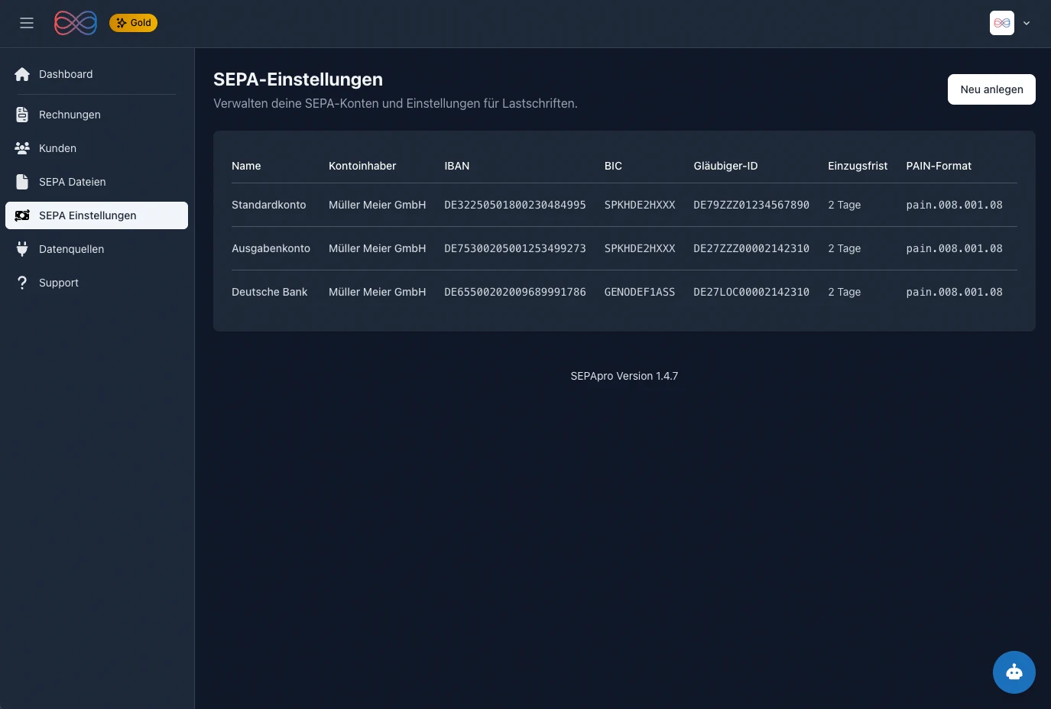Click the IBAN column header
Image resolution: width=1051 pixels, height=709 pixels.
click(x=457, y=166)
